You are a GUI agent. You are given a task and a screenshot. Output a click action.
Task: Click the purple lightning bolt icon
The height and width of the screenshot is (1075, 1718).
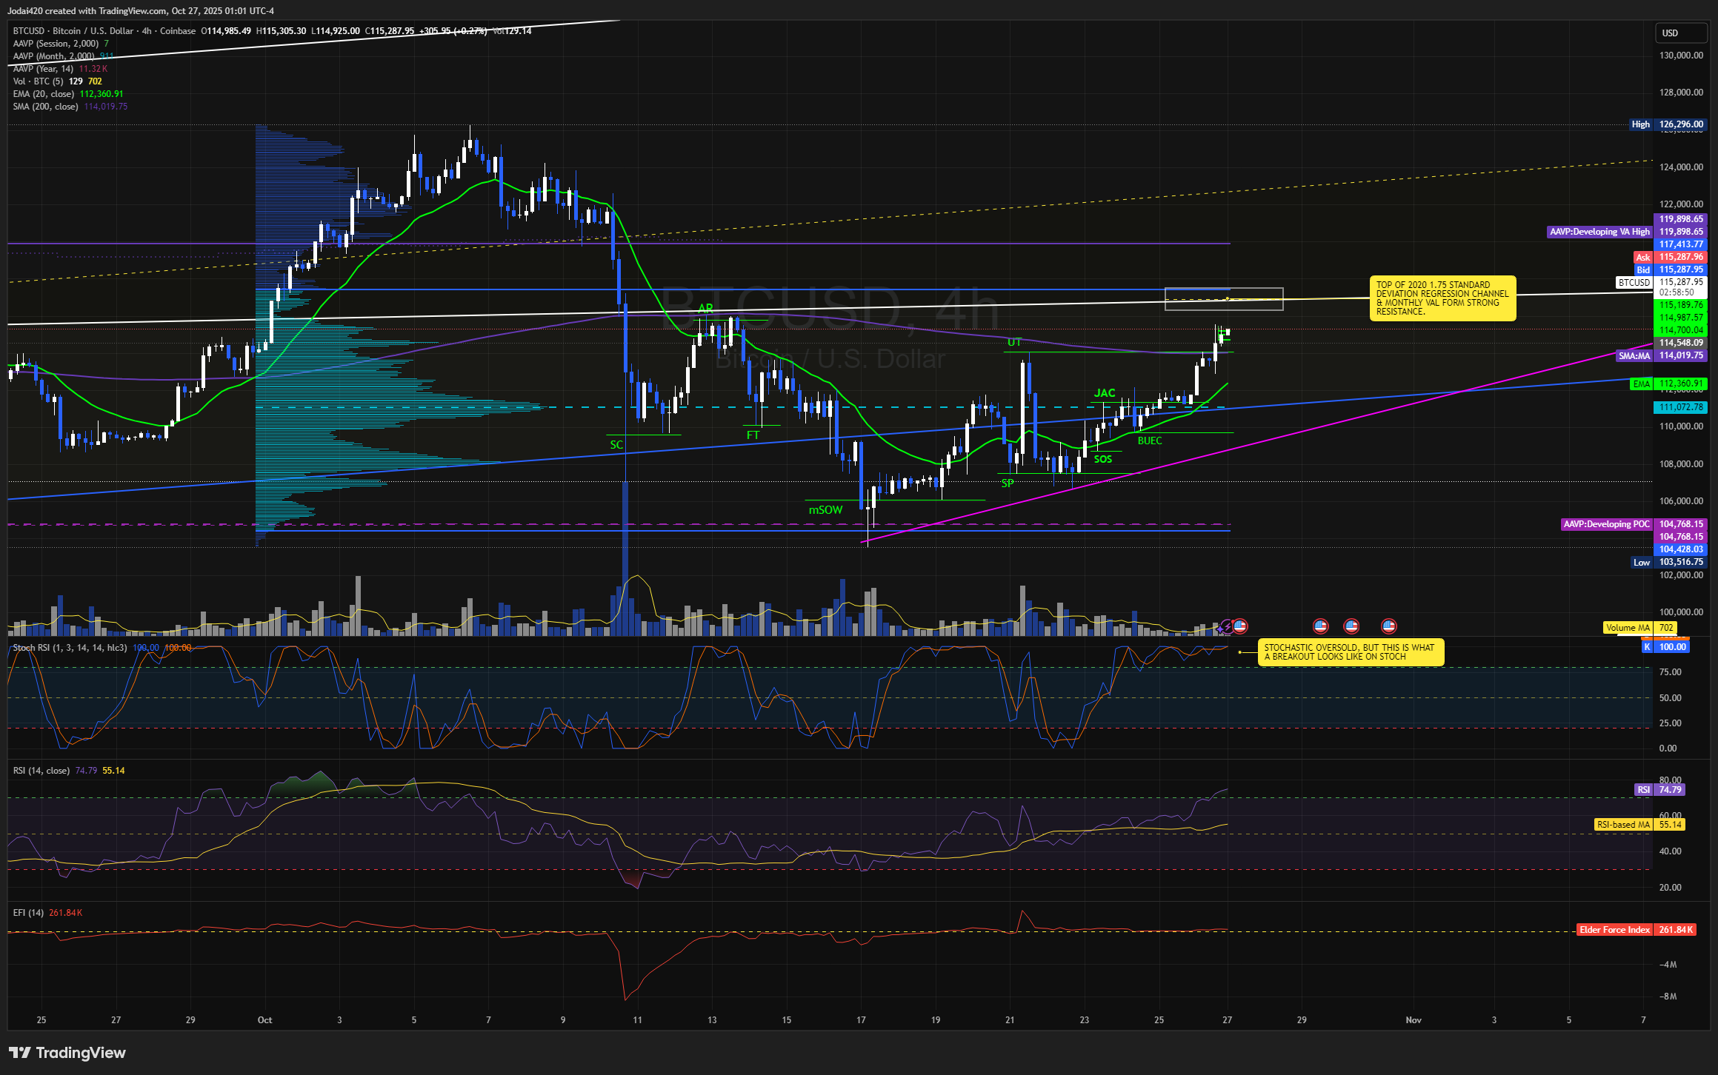(x=1227, y=626)
